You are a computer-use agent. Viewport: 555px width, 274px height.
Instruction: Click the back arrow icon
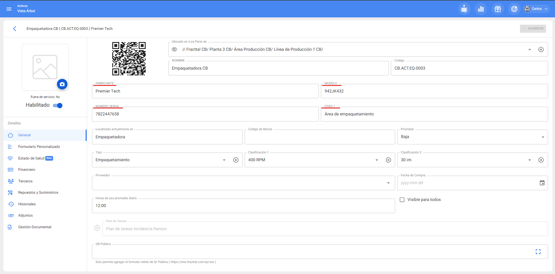pos(15,29)
